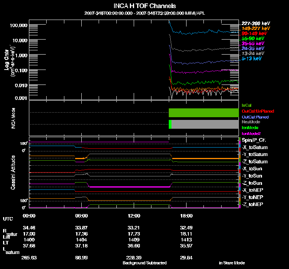Select the -X_toSaturn attitude legend entry
This screenshot has height=269, width=289.
(255, 147)
